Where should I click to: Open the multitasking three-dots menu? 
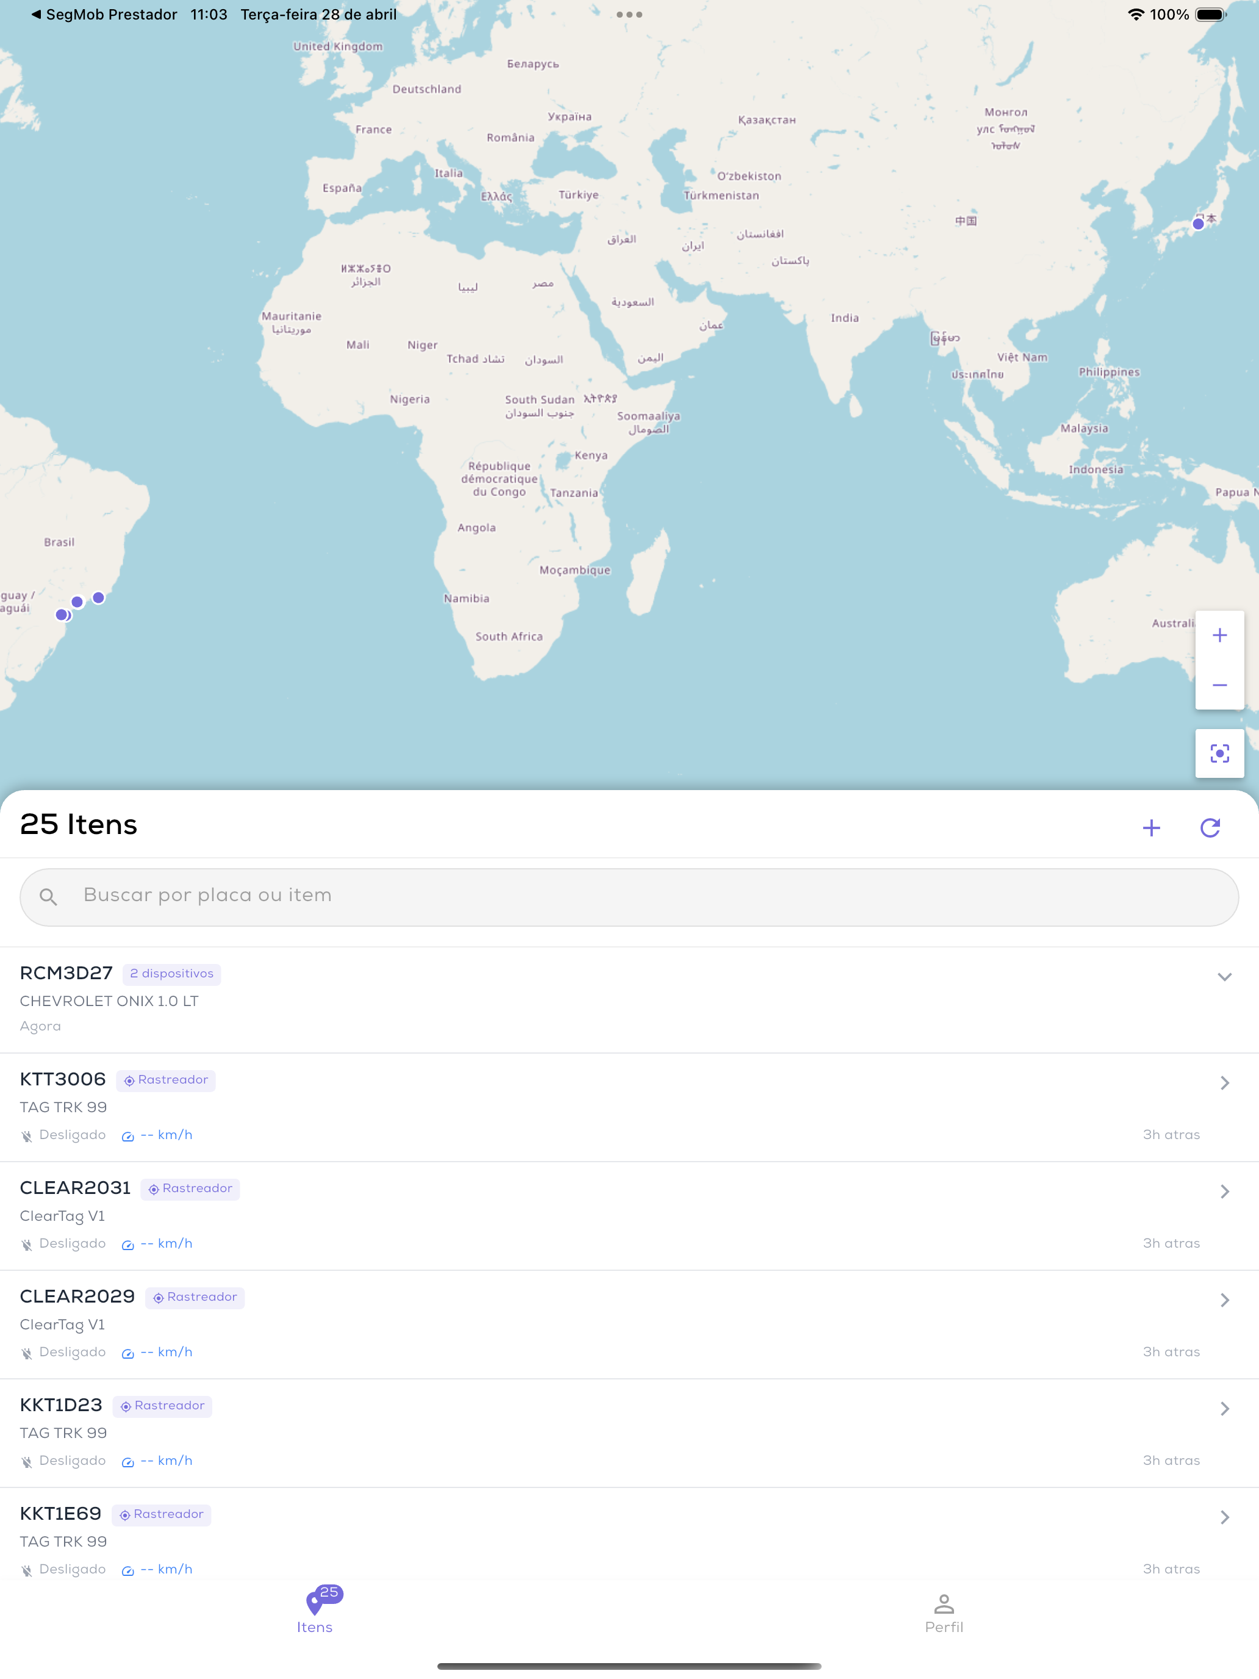629,15
